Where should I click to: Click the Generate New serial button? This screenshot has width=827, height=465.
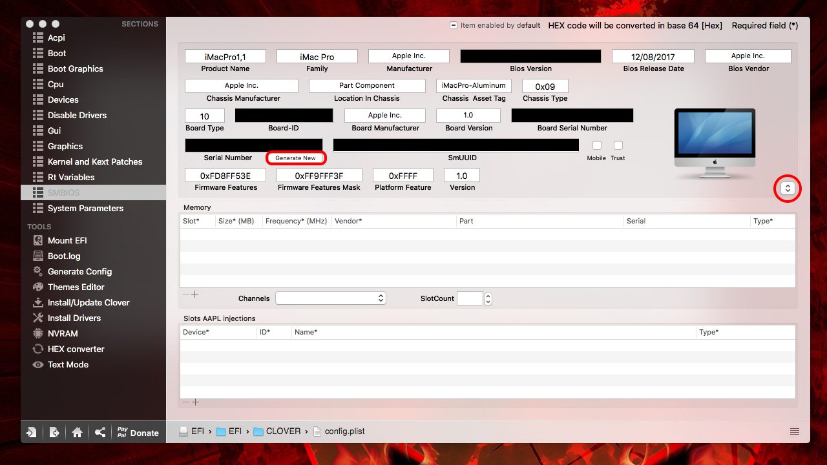pyautogui.click(x=296, y=158)
